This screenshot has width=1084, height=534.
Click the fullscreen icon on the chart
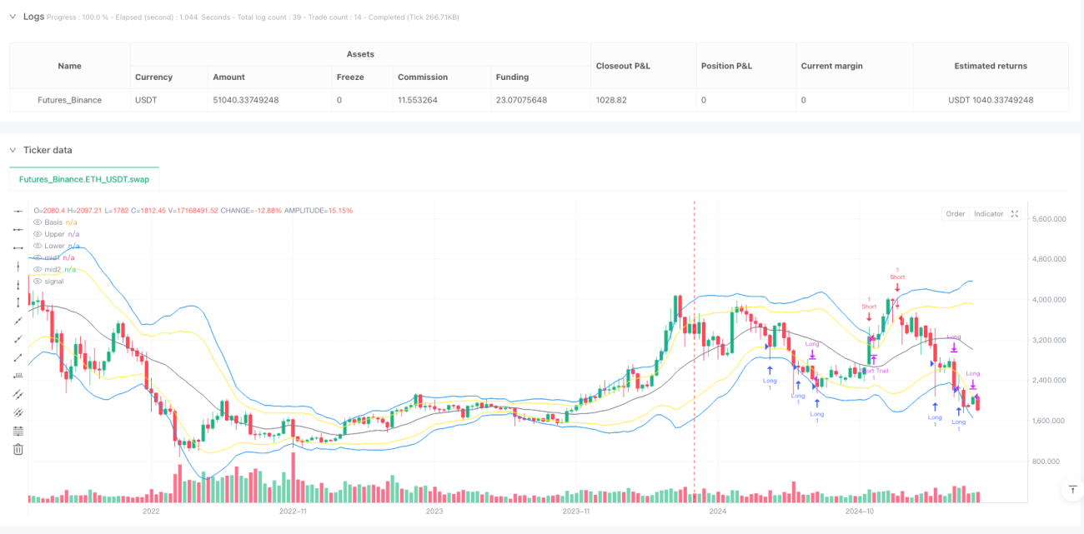click(1015, 214)
